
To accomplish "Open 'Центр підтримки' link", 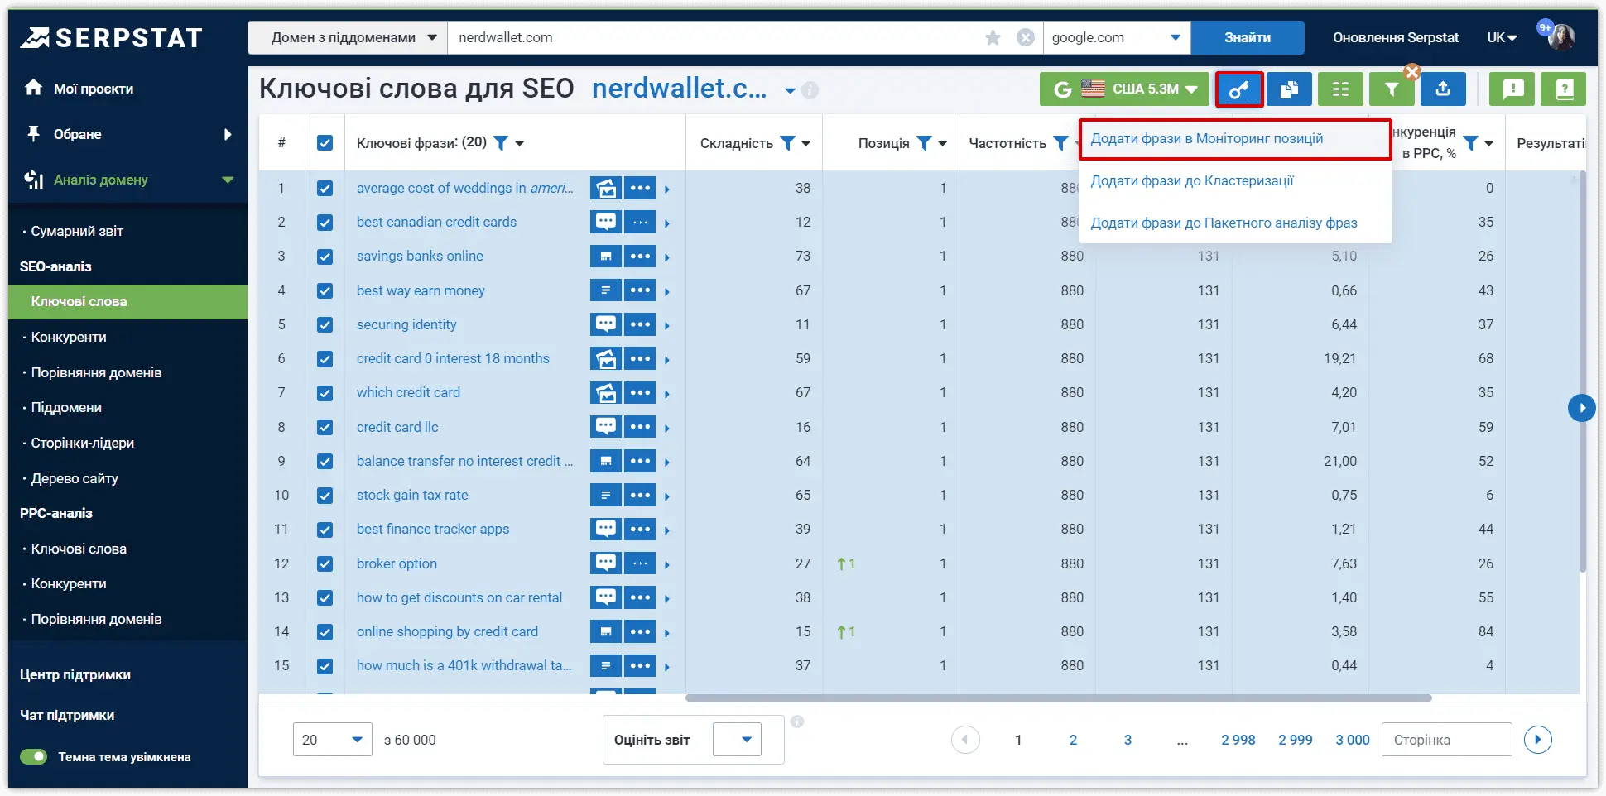I will [x=75, y=674].
